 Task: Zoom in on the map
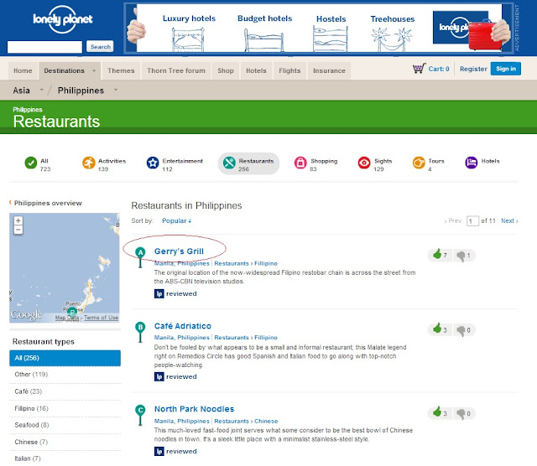click(18, 220)
